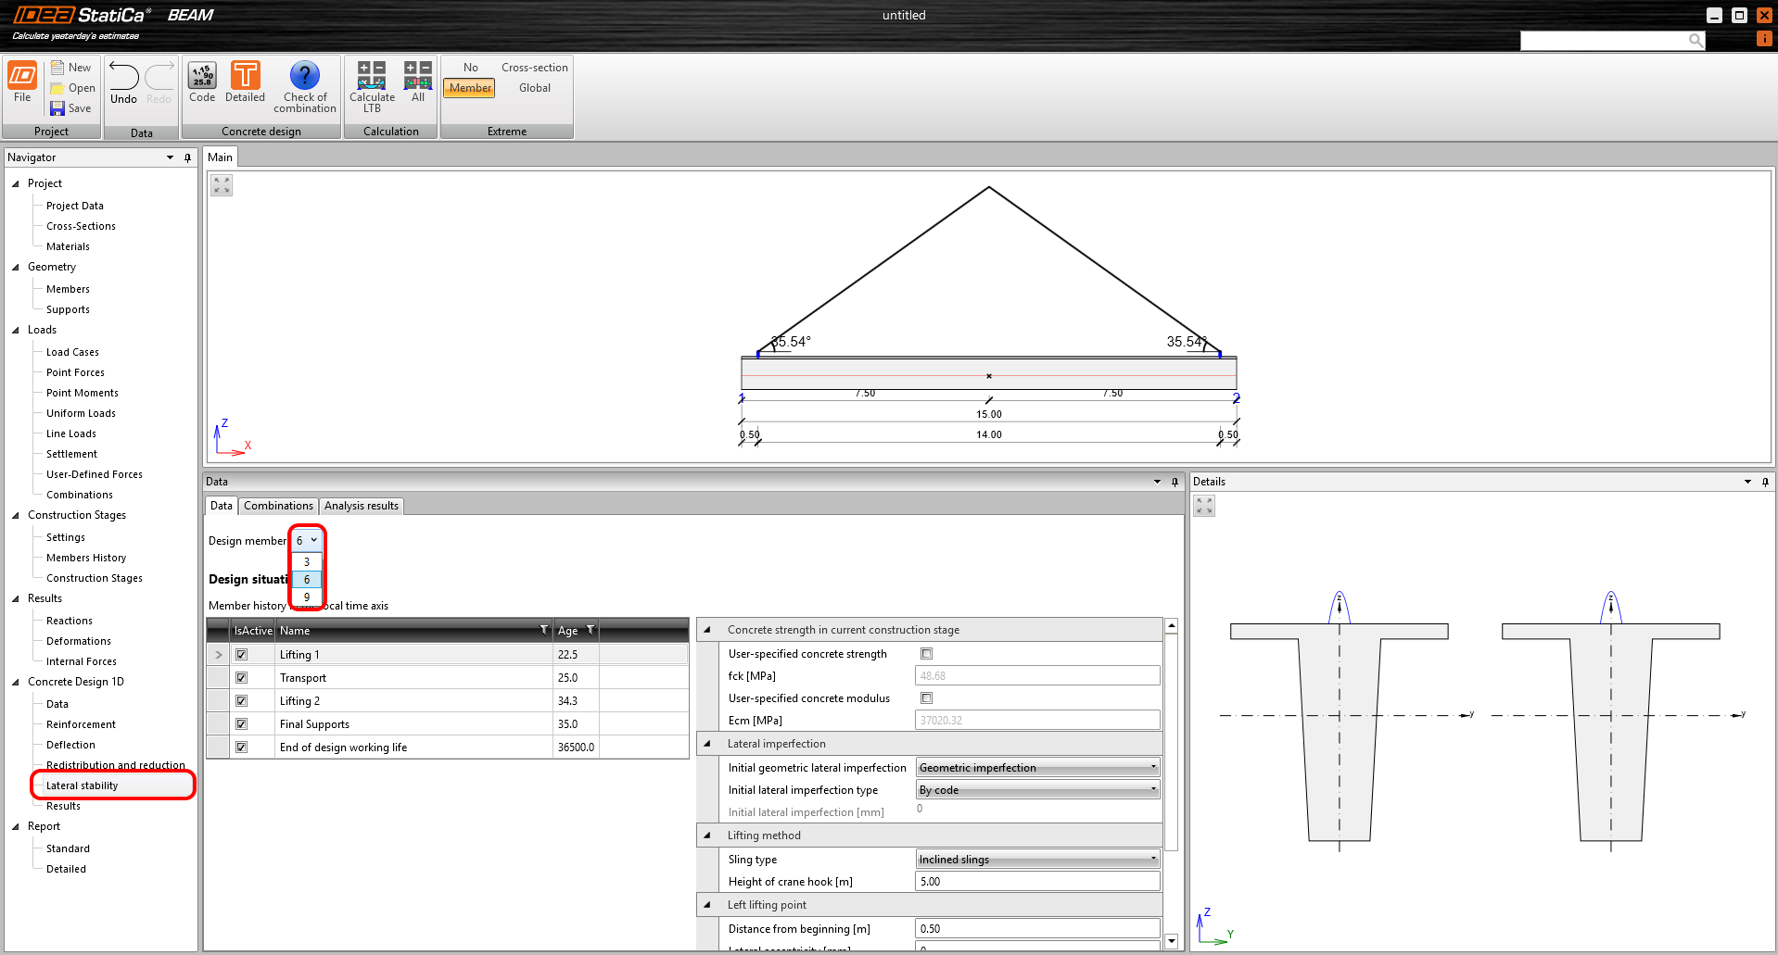Select the Member extreme button
The image size is (1778, 955).
(470, 88)
